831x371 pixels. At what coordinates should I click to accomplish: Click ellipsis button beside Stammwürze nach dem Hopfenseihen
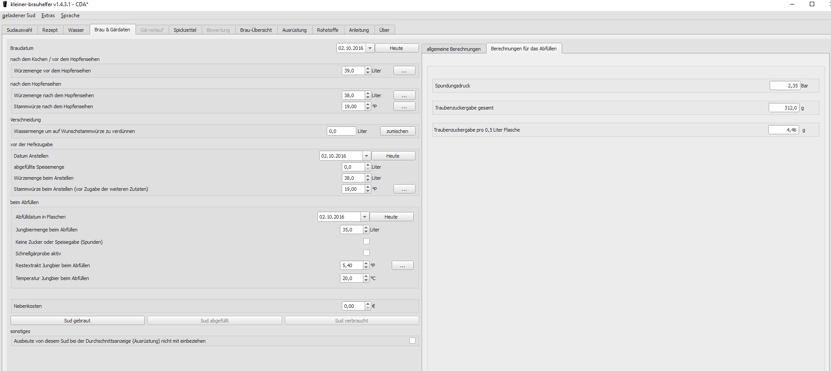(404, 106)
